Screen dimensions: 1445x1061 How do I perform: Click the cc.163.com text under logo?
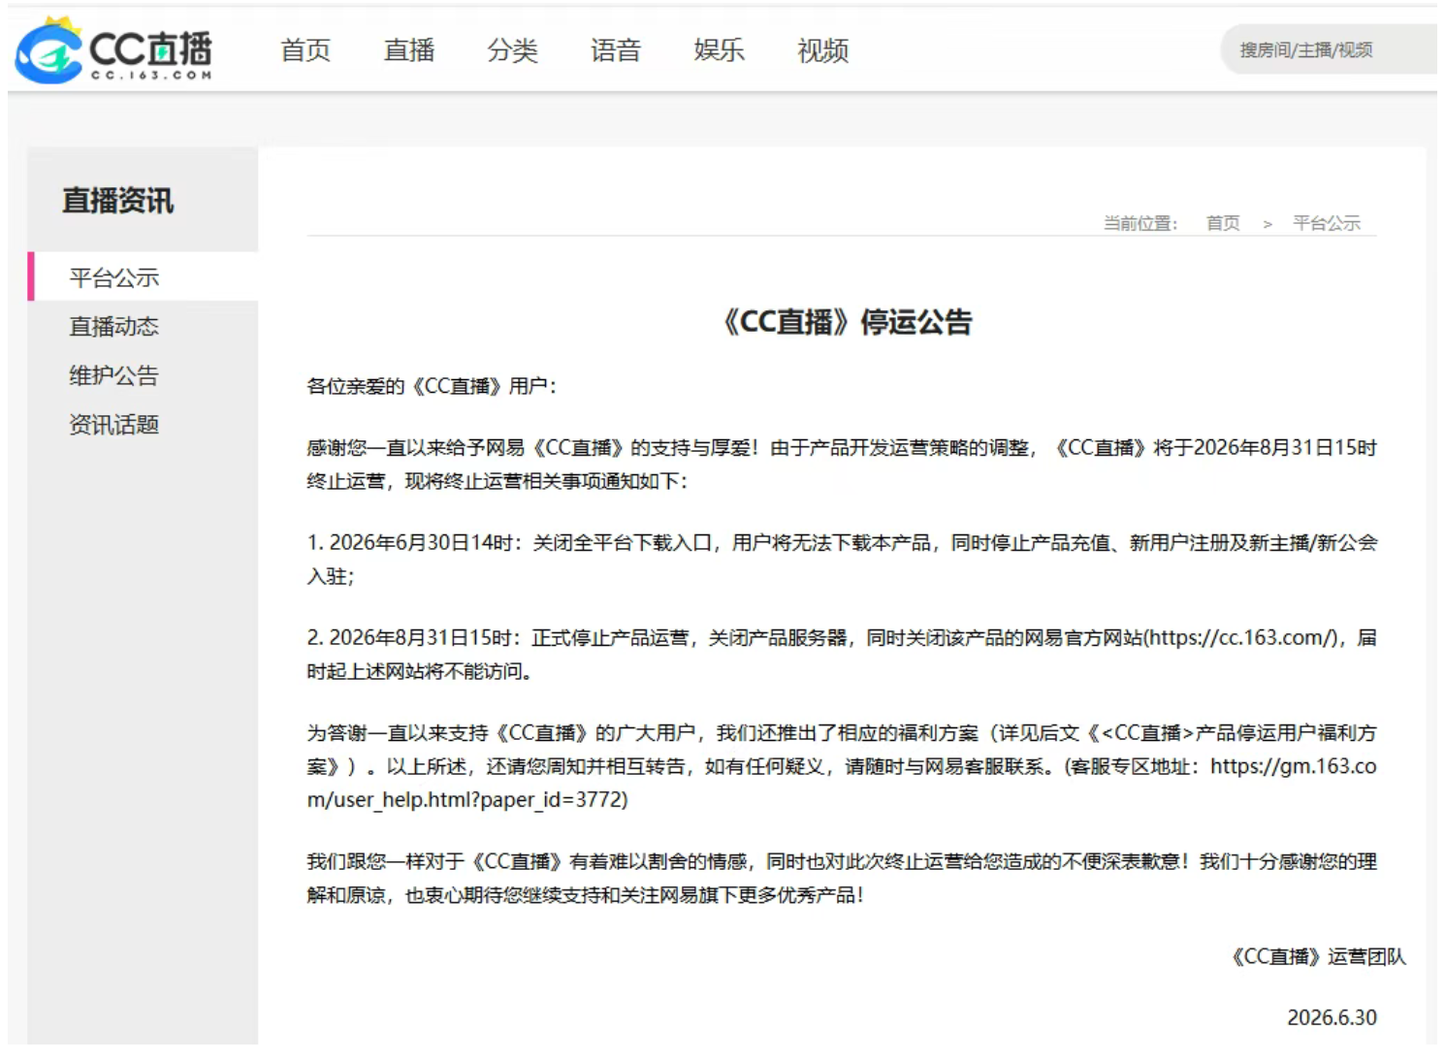(151, 75)
